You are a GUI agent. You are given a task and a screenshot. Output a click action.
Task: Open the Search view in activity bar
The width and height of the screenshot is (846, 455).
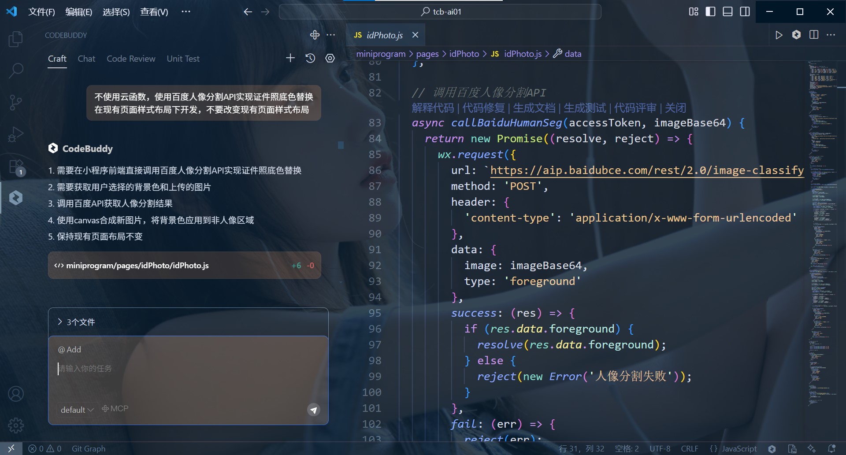[16, 70]
